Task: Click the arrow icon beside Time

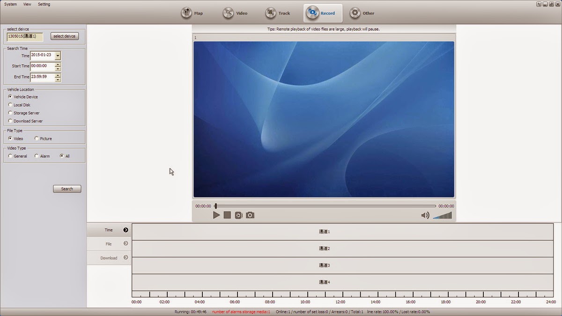Action: [x=126, y=230]
